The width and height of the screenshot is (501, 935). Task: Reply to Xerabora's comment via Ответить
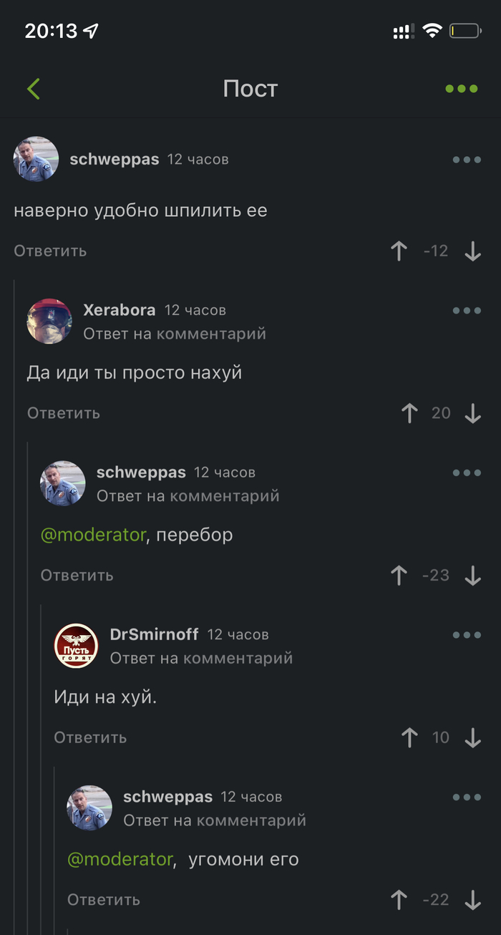64,413
